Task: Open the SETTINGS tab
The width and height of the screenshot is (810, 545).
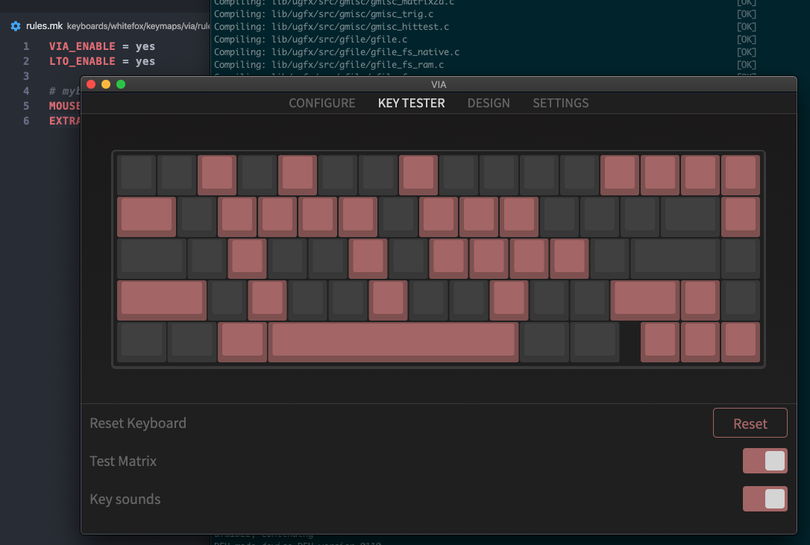Action: point(560,103)
